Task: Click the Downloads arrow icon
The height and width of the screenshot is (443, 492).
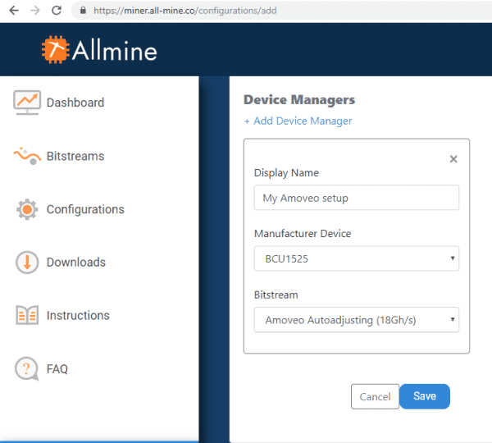Action: coord(27,263)
